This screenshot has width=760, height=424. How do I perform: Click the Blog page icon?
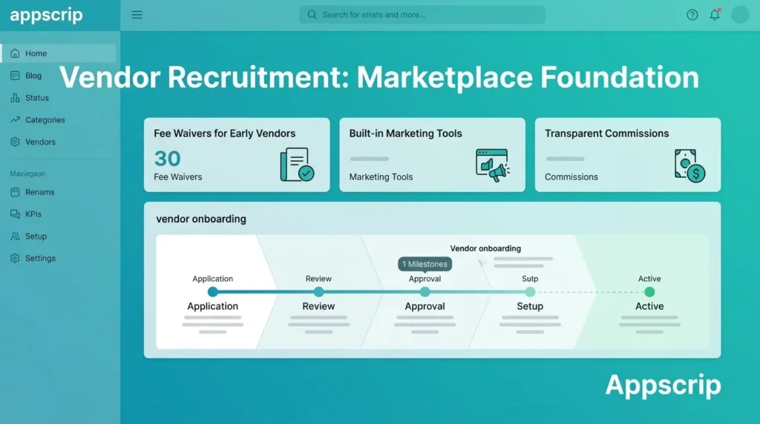15,76
